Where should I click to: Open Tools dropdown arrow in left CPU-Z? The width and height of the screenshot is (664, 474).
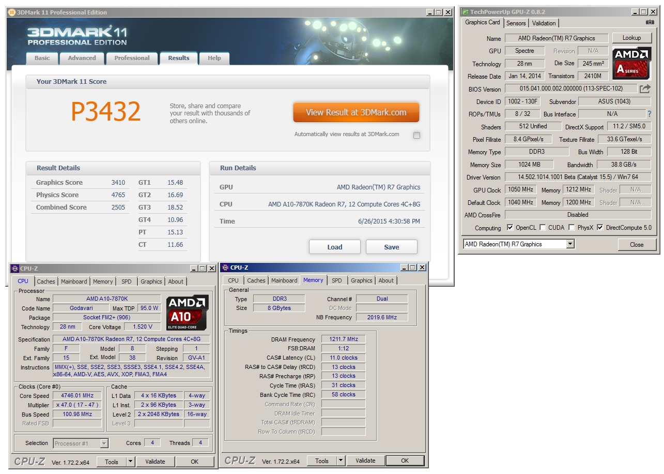(x=130, y=462)
